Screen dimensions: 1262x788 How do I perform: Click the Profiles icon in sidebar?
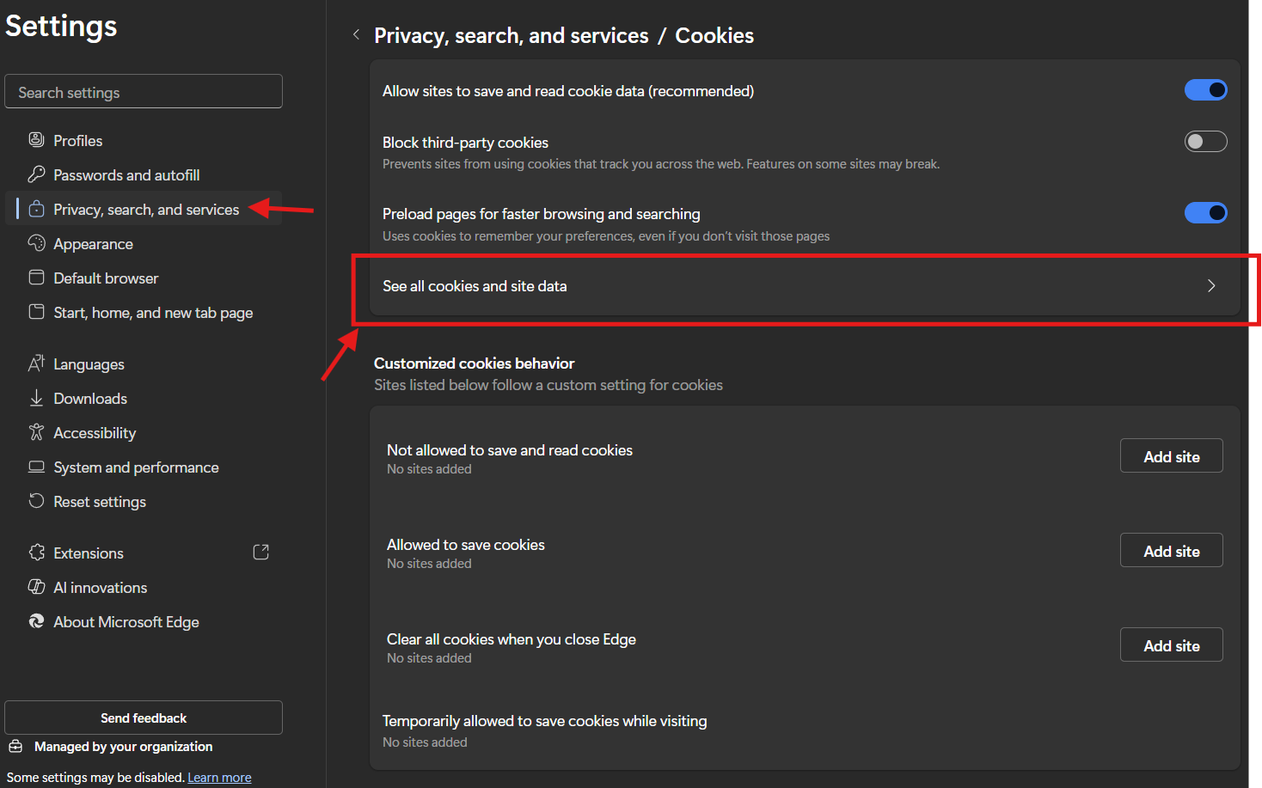click(x=36, y=140)
